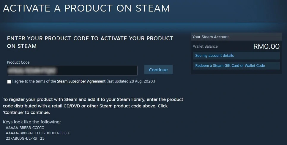Click the Activate a Product on Steam title

[86, 8]
